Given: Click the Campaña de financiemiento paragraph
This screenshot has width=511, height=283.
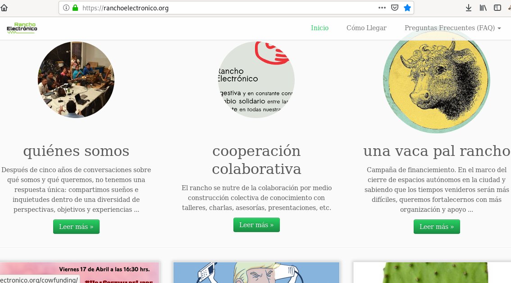Looking at the screenshot, I should (x=437, y=189).
